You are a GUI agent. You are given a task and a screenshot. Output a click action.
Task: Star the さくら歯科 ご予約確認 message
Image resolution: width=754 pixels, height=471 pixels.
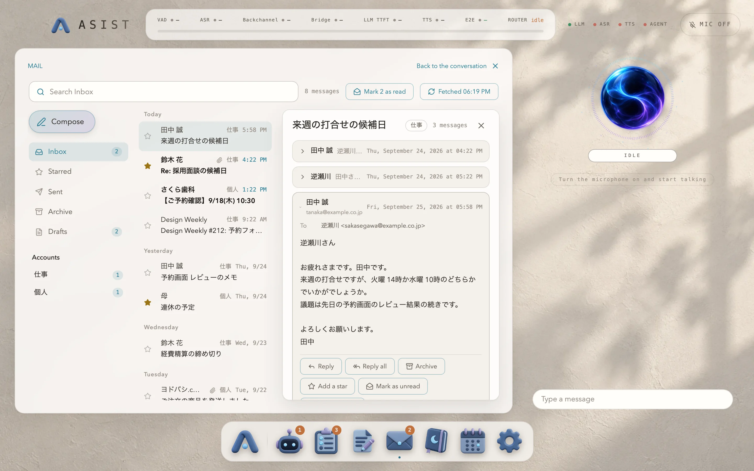click(148, 196)
